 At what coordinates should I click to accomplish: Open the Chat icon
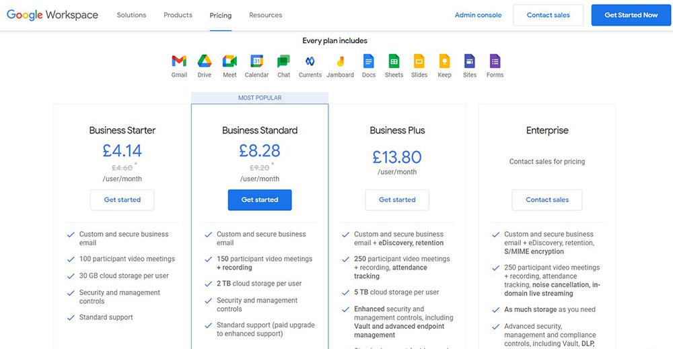283,61
